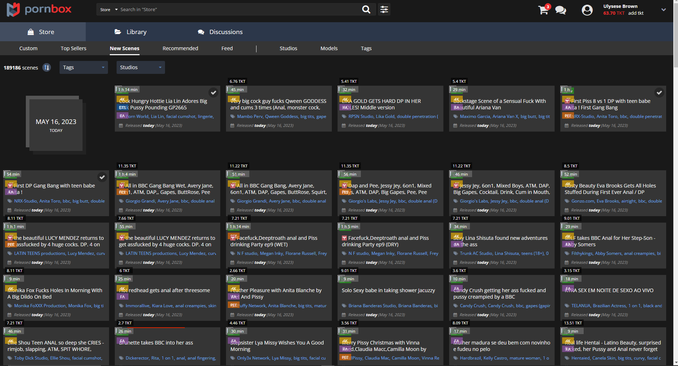Open the Models section link
This screenshot has width=678, height=366.
point(329,48)
